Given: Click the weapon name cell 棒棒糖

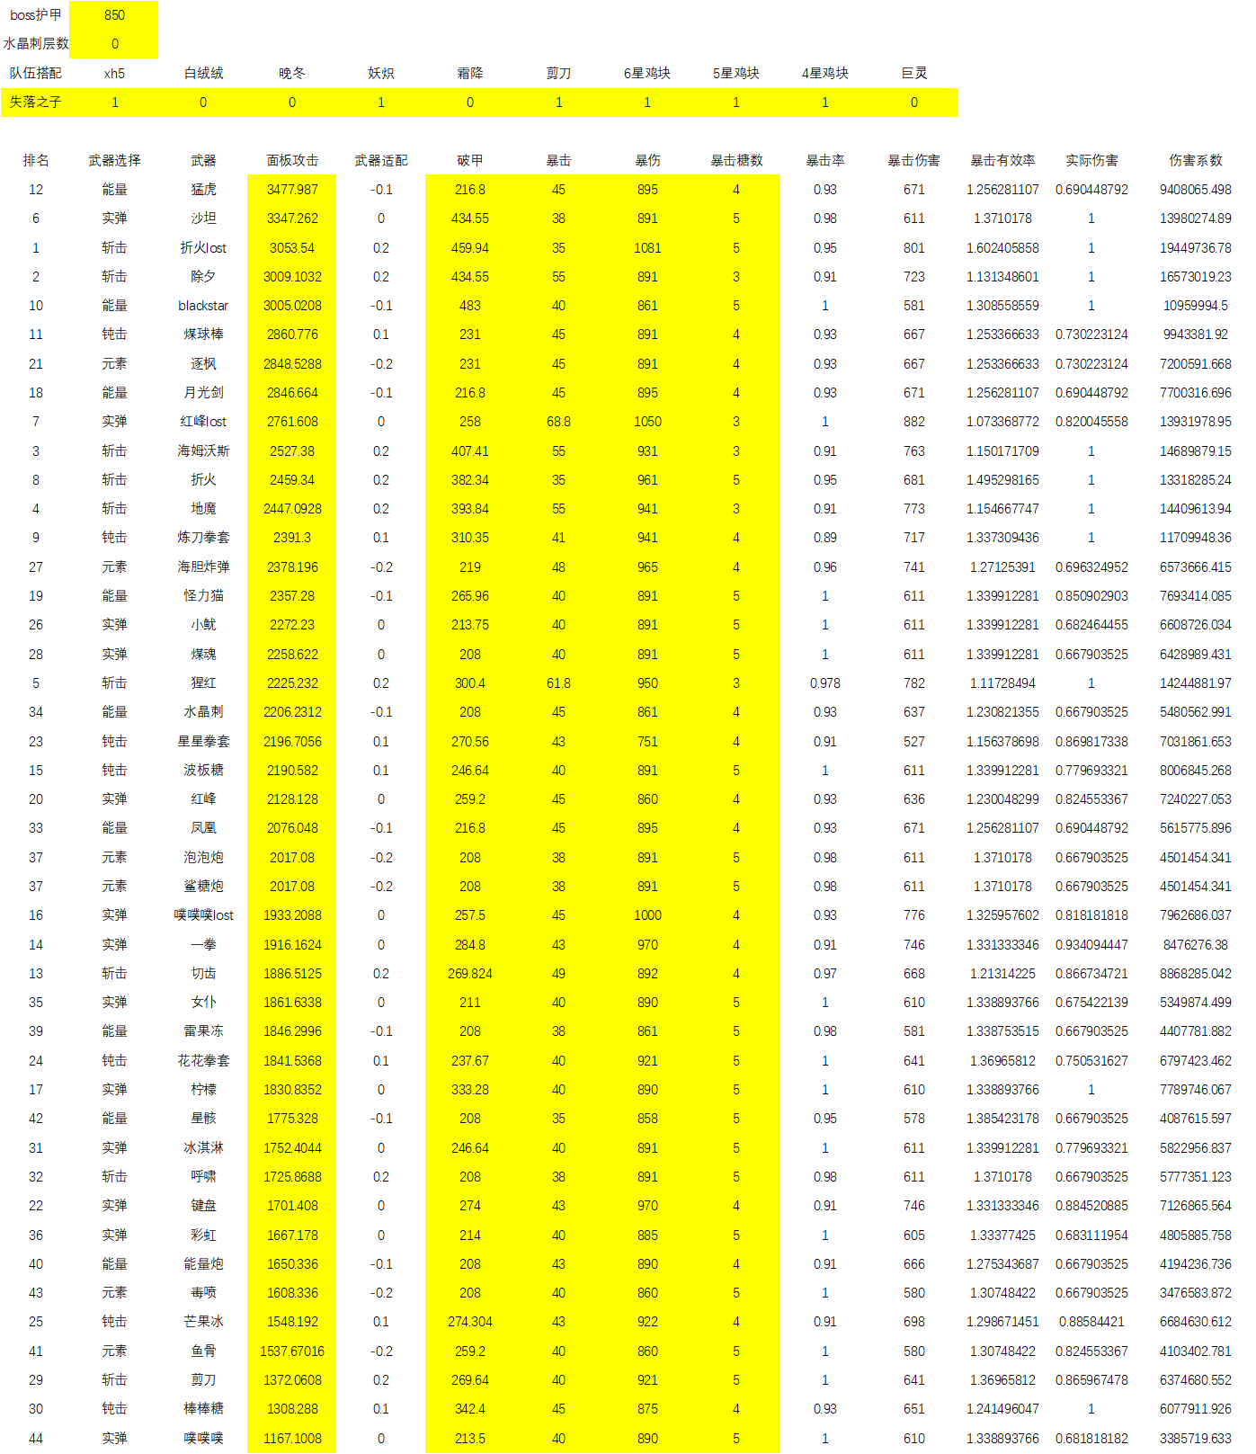Looking at the screenshot, I should click(203, 1409).
